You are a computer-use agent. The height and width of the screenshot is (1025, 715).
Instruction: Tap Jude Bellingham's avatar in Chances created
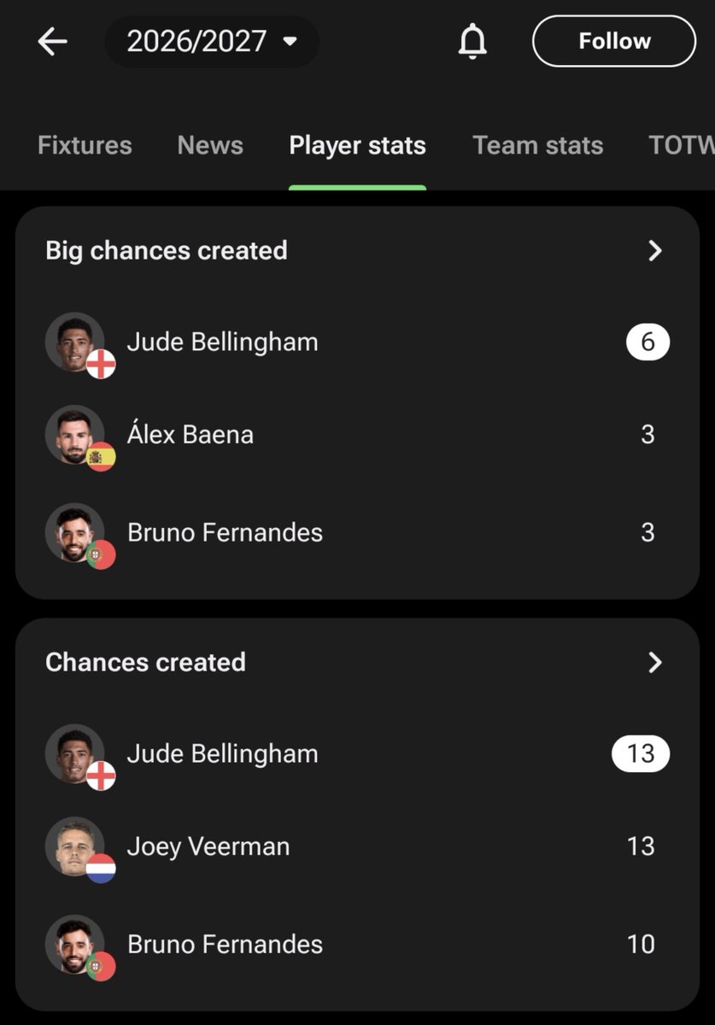(x=75, y=754)
